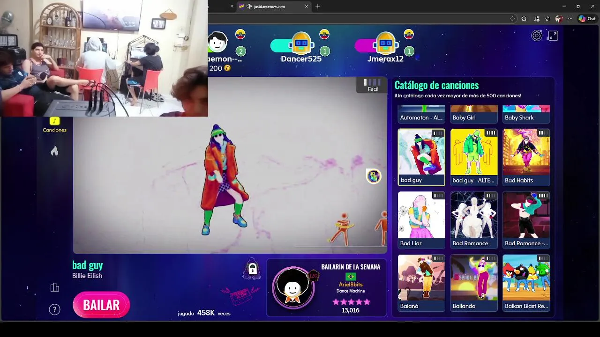Click the Fácil difficulty indicator
600x337 pixels.
[373, 85]
